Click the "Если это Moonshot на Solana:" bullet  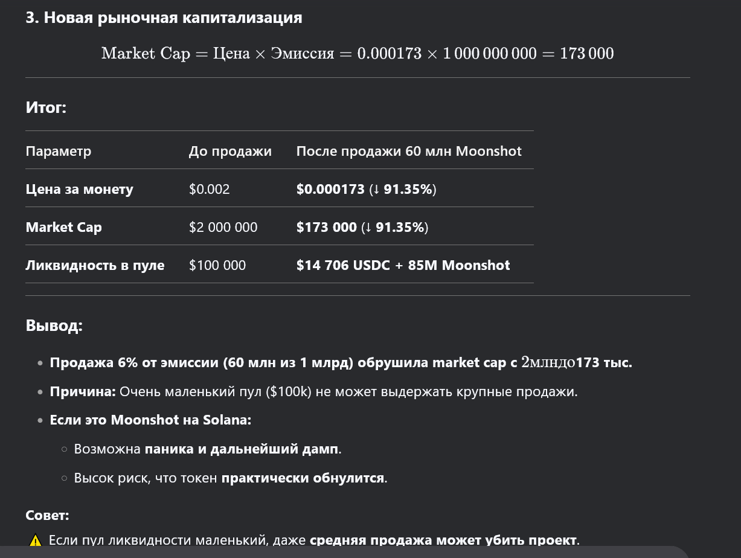pyautogui.click(x=150, y=420)
